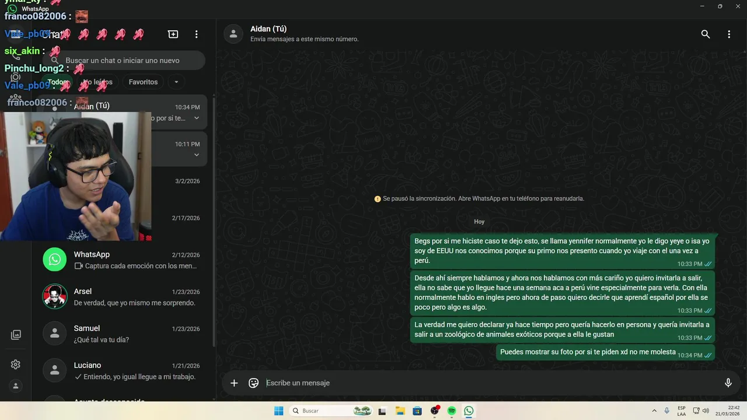Search within the Aidan conversation
The width and height of the screenshot is (747, 420).
706,34
